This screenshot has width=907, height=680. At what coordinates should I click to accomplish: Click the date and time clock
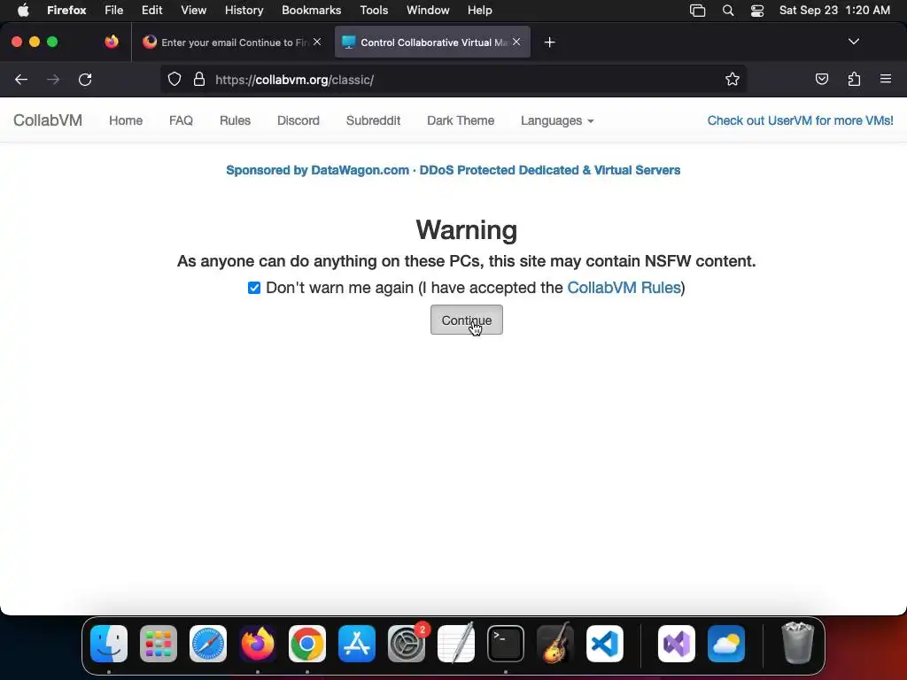(834, 10)
